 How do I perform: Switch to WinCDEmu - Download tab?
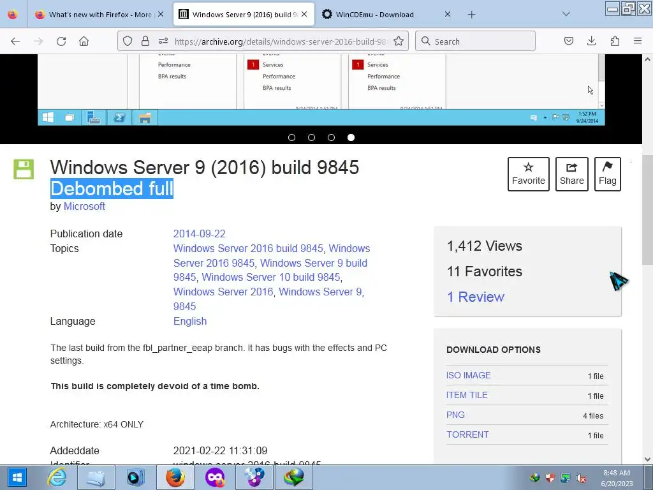tap(385, 15)
